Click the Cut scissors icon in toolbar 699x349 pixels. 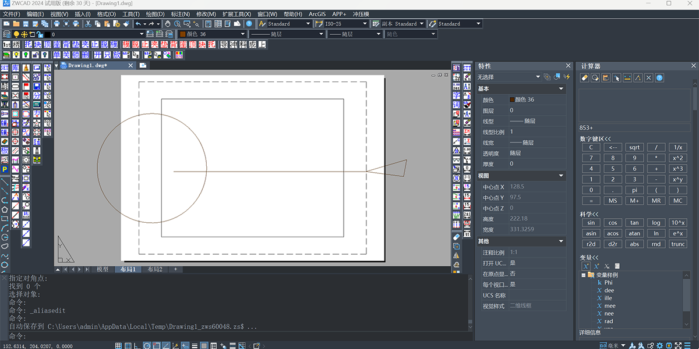88,24
